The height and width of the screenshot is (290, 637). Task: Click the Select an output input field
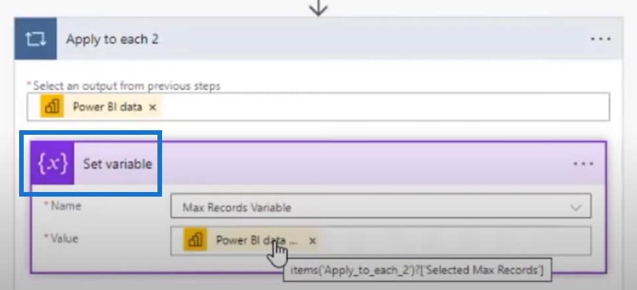pyautogui.click(x=318, y=107)
